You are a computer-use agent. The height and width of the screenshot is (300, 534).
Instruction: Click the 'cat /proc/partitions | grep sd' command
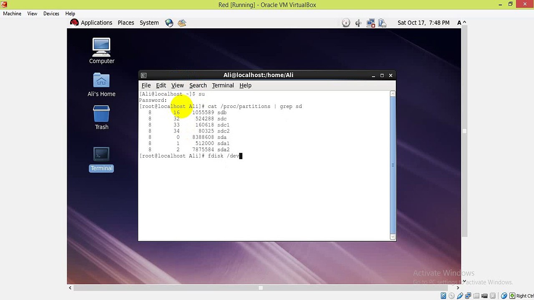click(x=254, y=106)
